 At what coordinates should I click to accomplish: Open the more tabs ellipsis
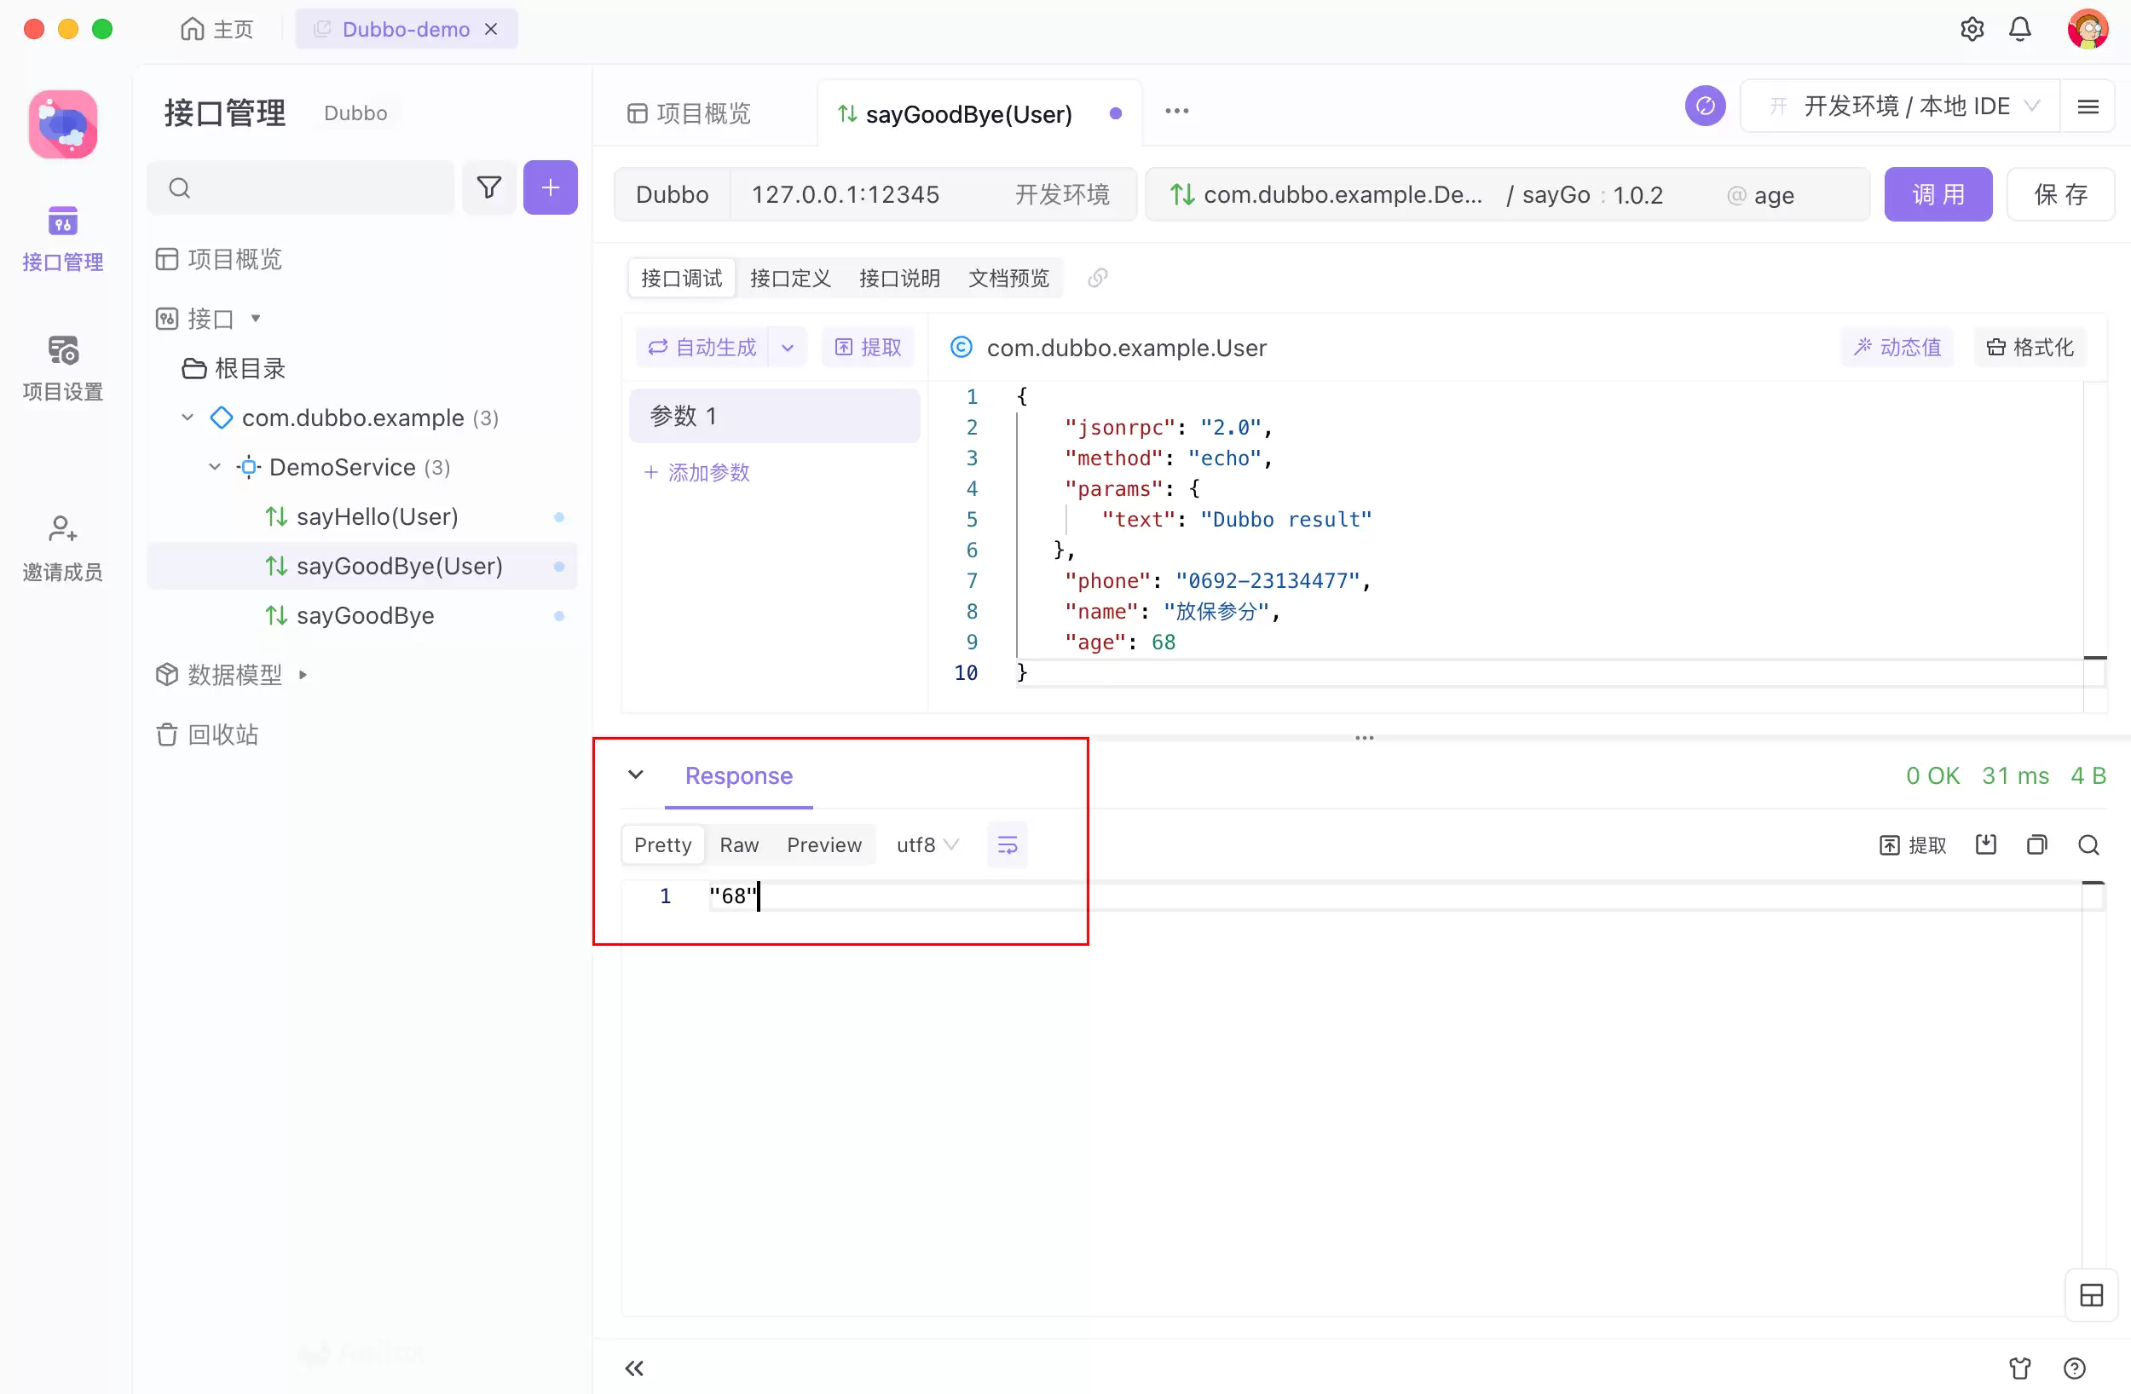[1176, 111]
